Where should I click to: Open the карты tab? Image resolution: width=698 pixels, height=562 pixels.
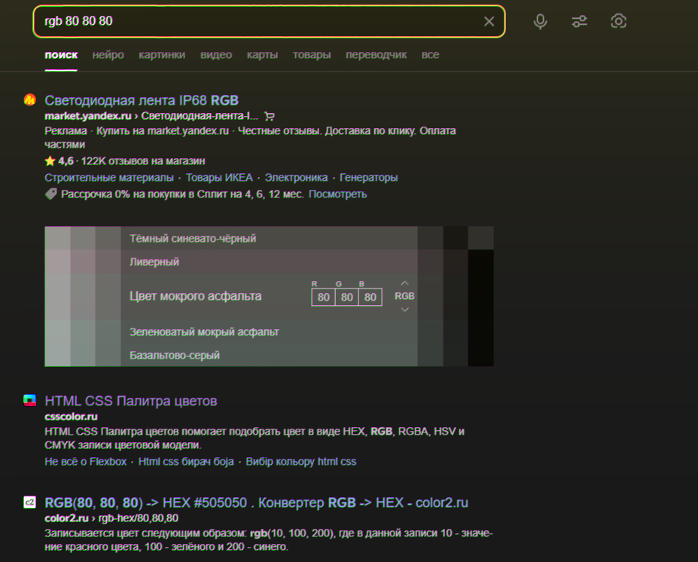(x=262, y=55)
